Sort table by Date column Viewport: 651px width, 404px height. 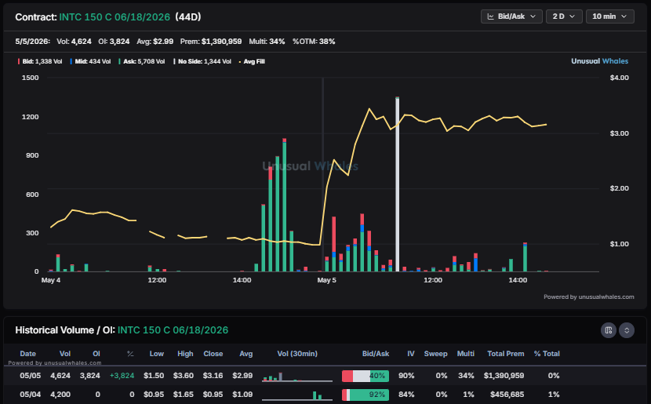27,354
